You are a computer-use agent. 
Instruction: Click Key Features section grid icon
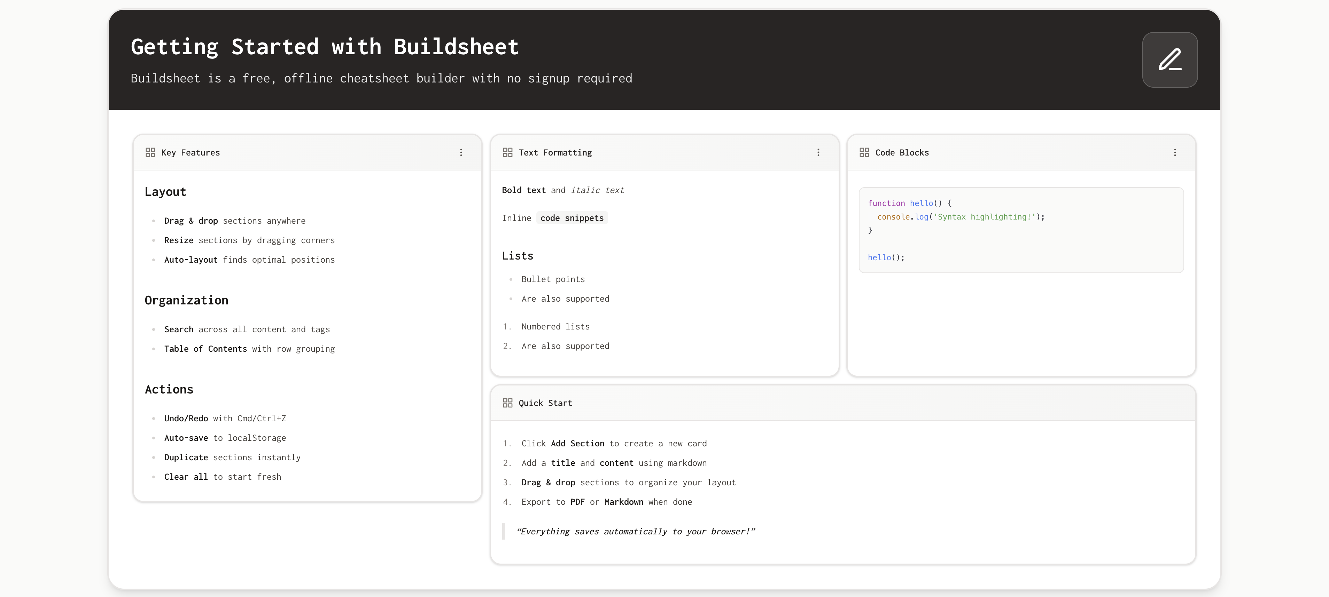150,153
